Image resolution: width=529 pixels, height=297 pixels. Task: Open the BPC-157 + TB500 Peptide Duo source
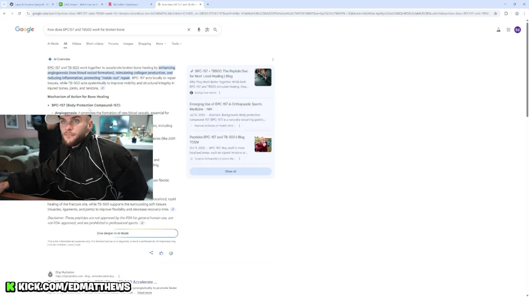tap(219, 73)
